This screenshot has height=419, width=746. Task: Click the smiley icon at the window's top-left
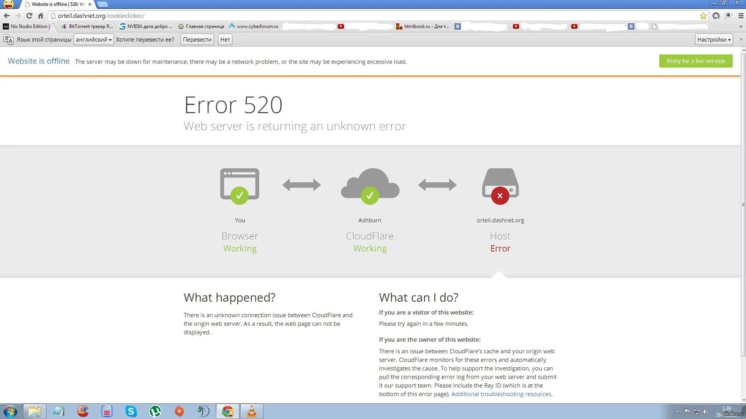(x=8, y=4)
